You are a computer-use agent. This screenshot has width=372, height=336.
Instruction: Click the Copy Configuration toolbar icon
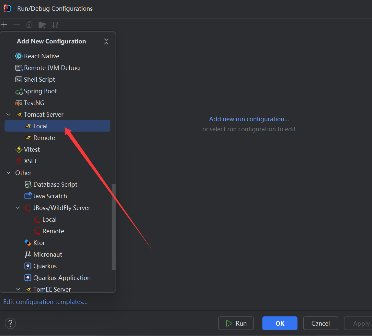coord(29,25)
